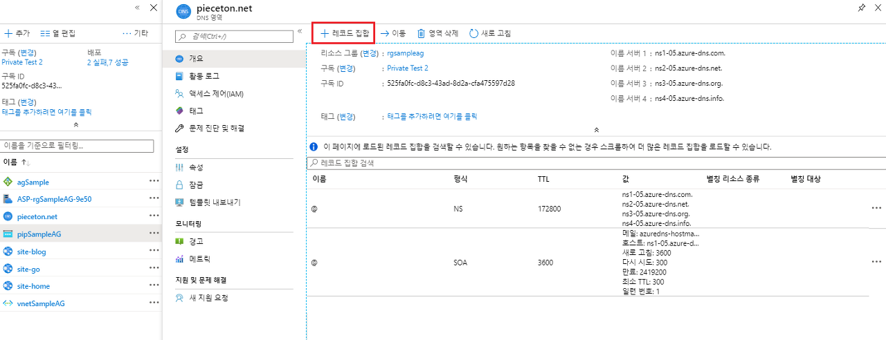Open ellipsis menu for site-home row
Image resolution: width=886 pixels, height=340 pixels.
(x=154, y=286)
